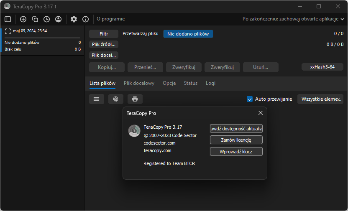Open the xxHash3-64 algorithm selector
The height and width of the screenshot is (211, 348).
coord(322,67)
